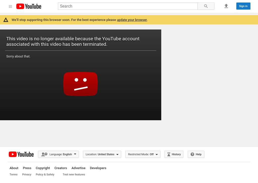Toggle the Restricted Mode: Off dropdown
The height and width of the screenshot is (183, 258).
(143, 154)
